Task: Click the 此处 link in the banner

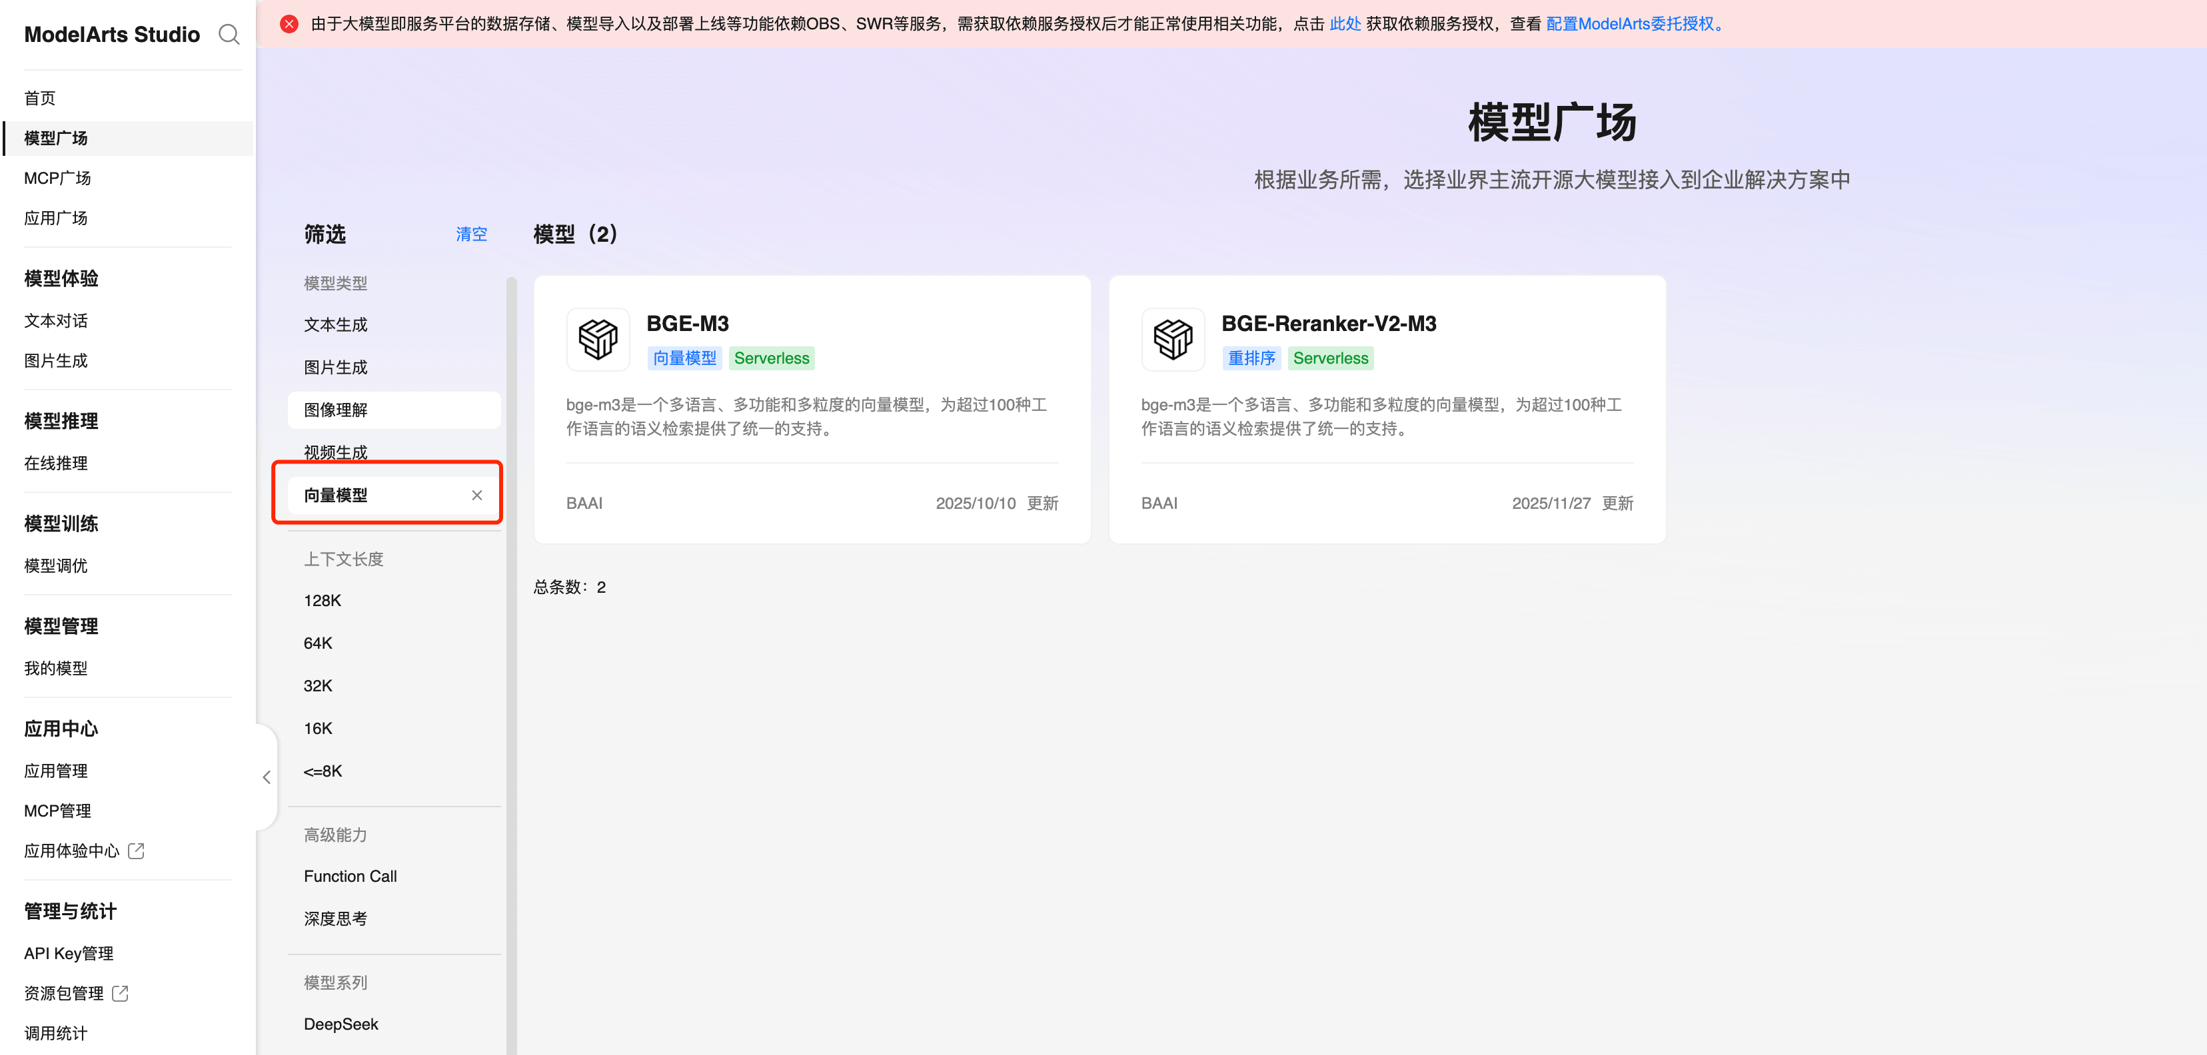Action: pos(1345,24)
